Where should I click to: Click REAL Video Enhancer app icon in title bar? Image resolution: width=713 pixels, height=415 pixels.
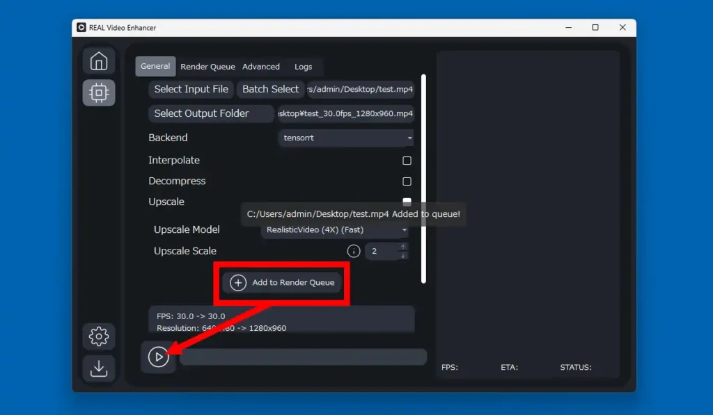pyautogui.click(x=81, y=28)
